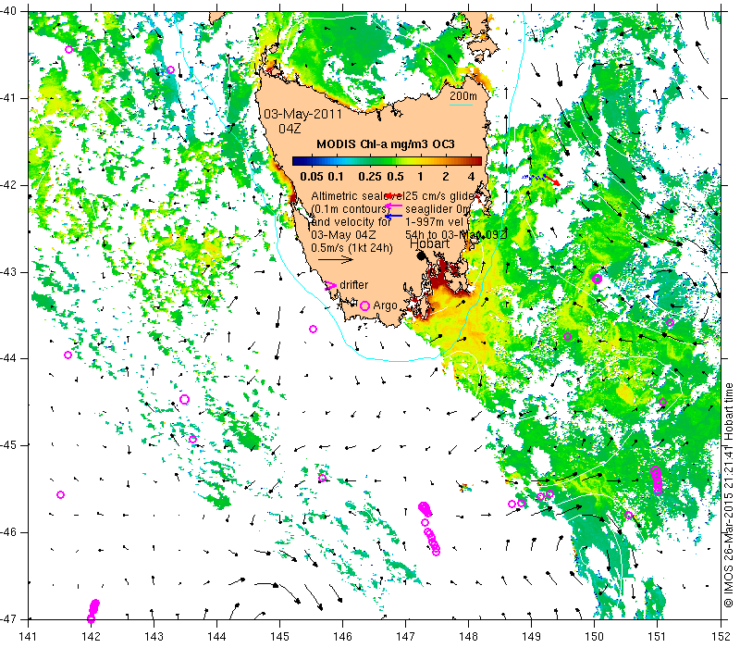Click the Argo float circle near 43.7S 145.5E

pyautogui.click(x=313, y=330)
